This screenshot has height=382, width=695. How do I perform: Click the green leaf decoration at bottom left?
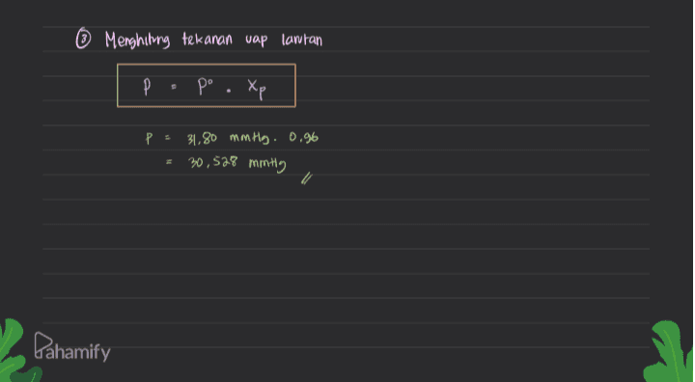click(16, 351)
